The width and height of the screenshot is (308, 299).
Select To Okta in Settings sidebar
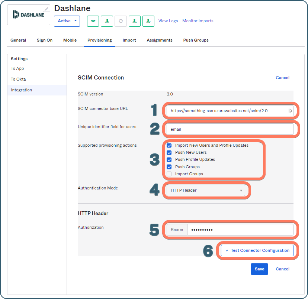coord(18,79)
